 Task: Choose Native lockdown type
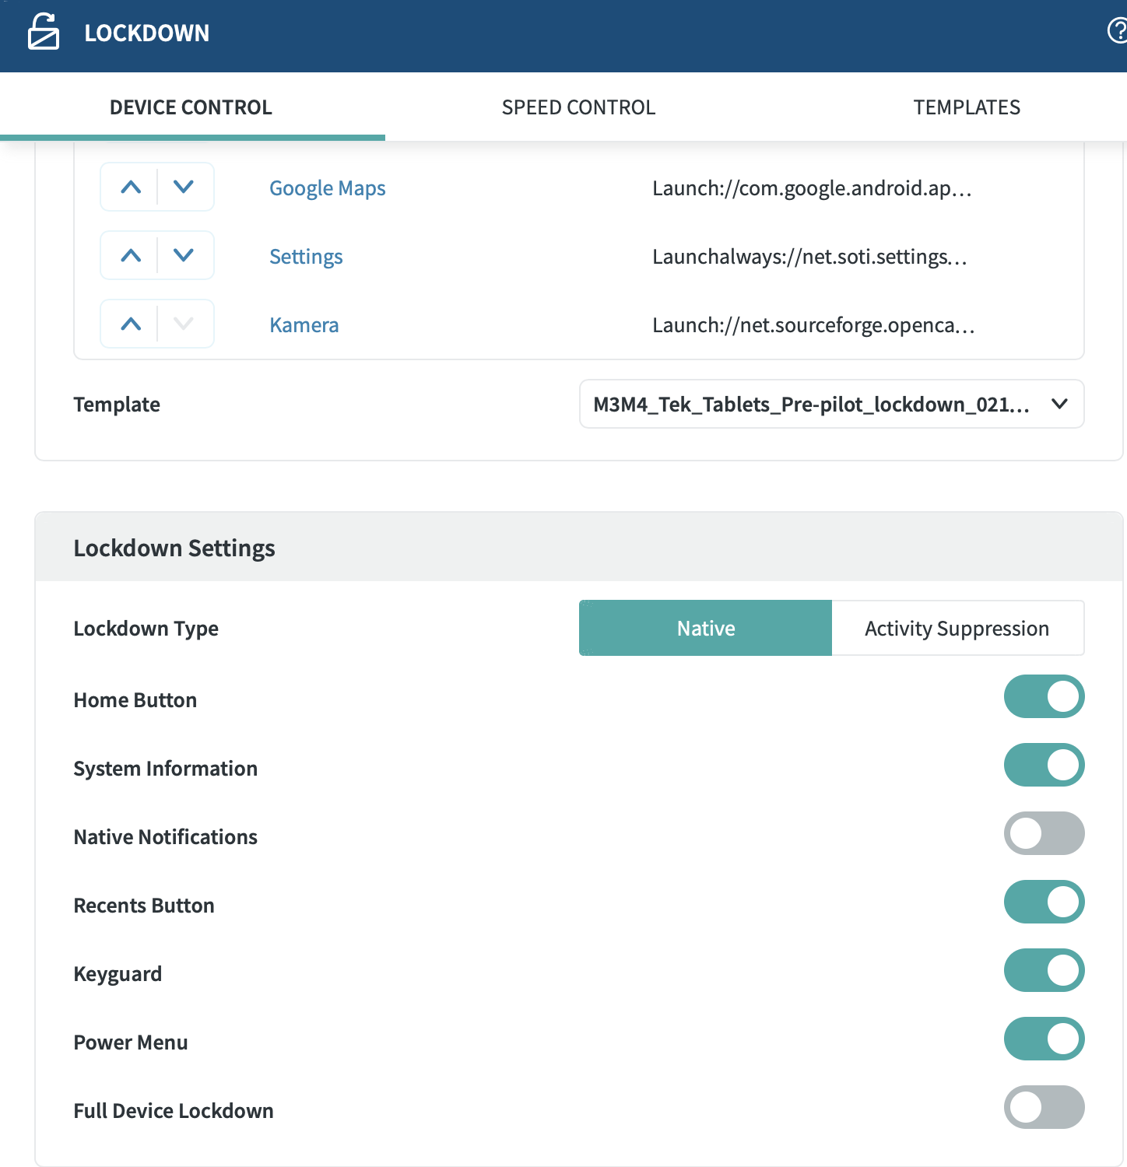click(705, 628)
